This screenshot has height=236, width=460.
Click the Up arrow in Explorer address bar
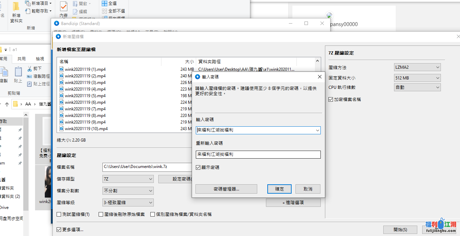pos(7,104)
